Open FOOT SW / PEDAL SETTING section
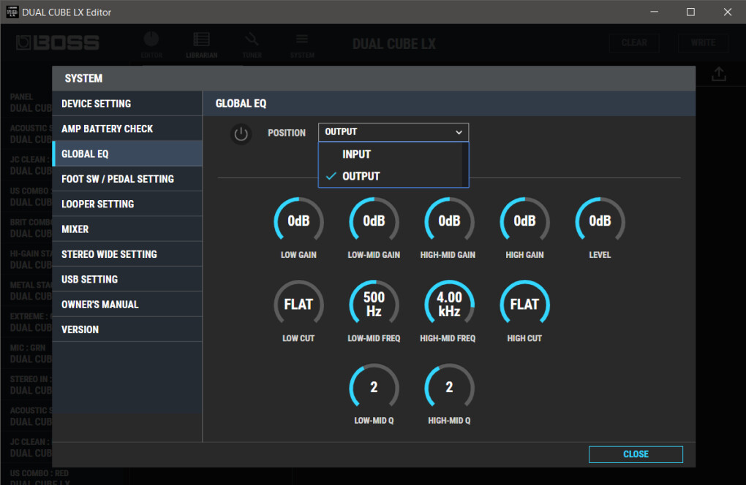 click(x=127, y=179)
